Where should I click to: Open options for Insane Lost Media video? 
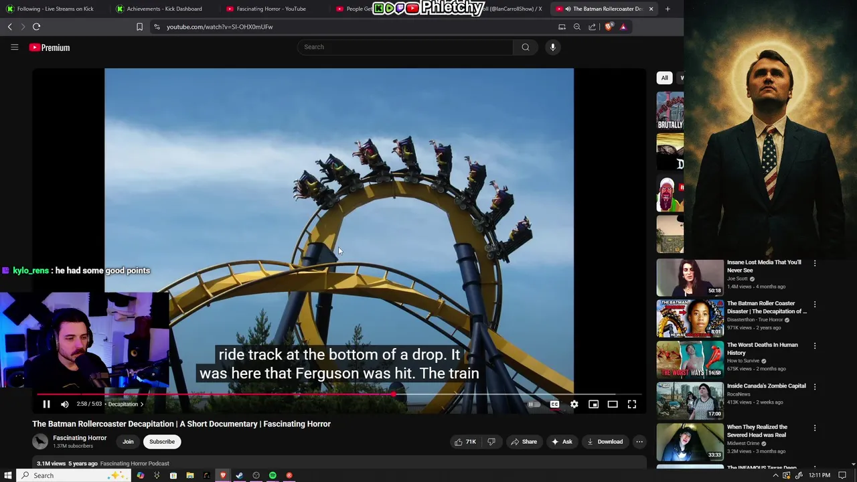(x=815, y=264)
